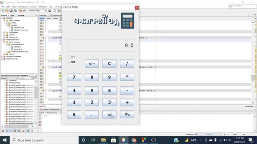The width and height of the screenshot is (257, 144).
Task: Close the CALCULATOR window with red X
Action: (x=137, y=8)
